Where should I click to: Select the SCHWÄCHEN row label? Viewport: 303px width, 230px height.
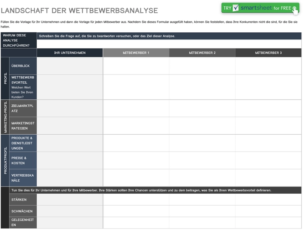(23, 211)
